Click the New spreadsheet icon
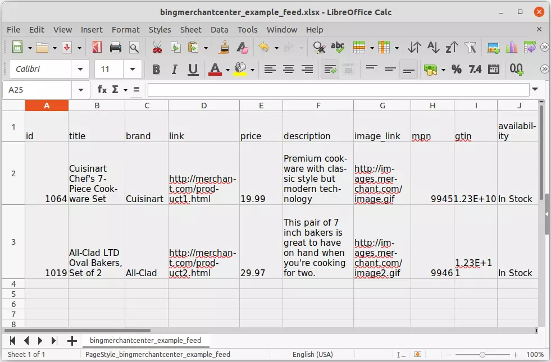551x362 pixels. [x=17, y=47]
